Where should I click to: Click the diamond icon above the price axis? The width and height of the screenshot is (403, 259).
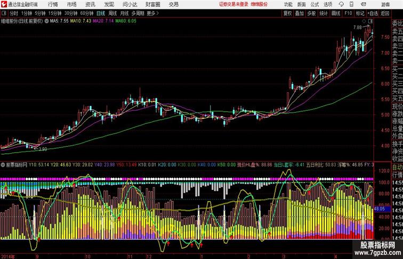point(364,21)
